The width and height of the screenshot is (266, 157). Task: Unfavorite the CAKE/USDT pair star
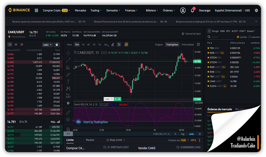208,81
